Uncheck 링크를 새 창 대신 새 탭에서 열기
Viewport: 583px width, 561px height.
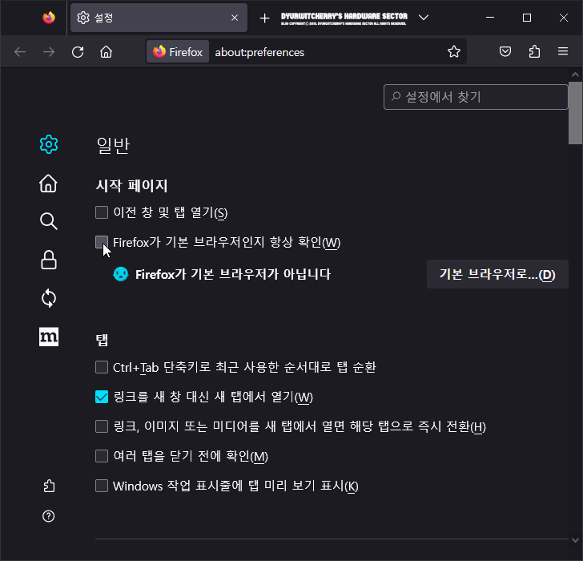click(102, 397)
